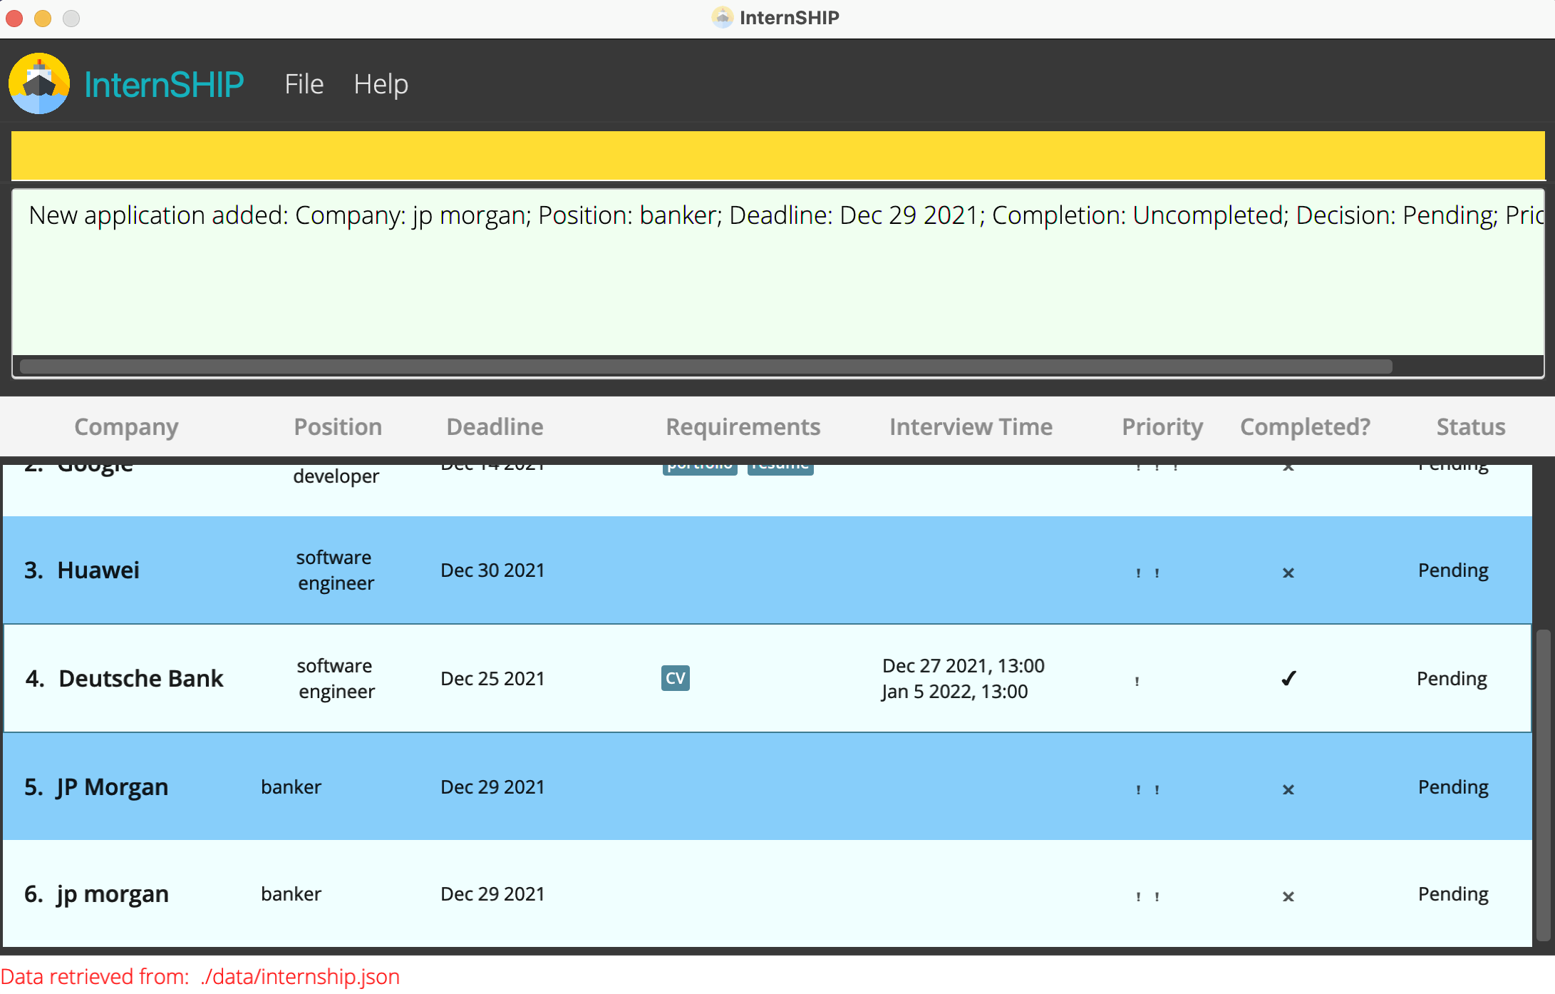Click the Company column header
The height and width of the screenshot is (994, 1555).
pos(126,426)
